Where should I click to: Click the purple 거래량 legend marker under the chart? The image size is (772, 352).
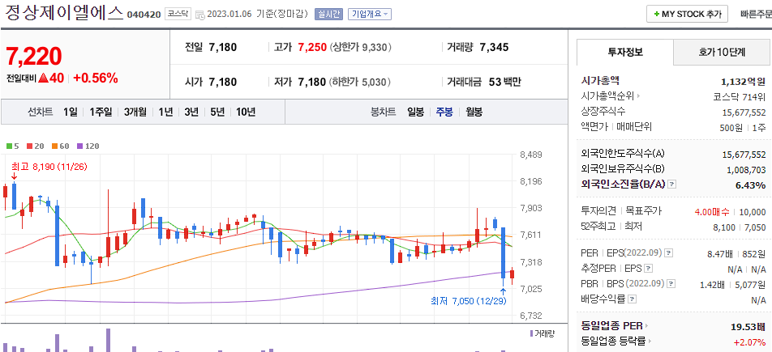[x=531, y=333]
